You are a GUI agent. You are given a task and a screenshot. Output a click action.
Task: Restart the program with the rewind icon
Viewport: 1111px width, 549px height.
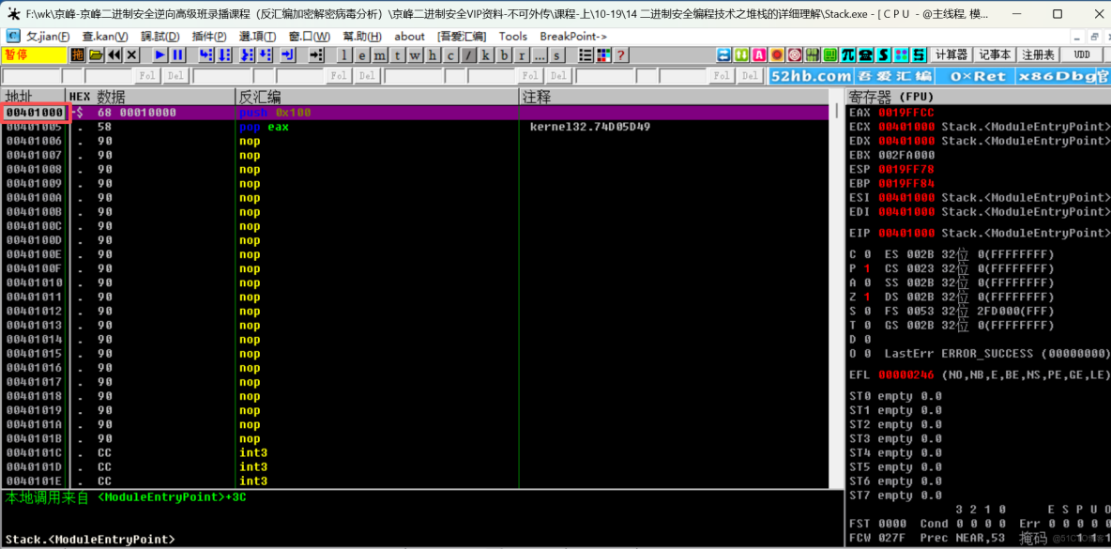(x=114, y=54)
